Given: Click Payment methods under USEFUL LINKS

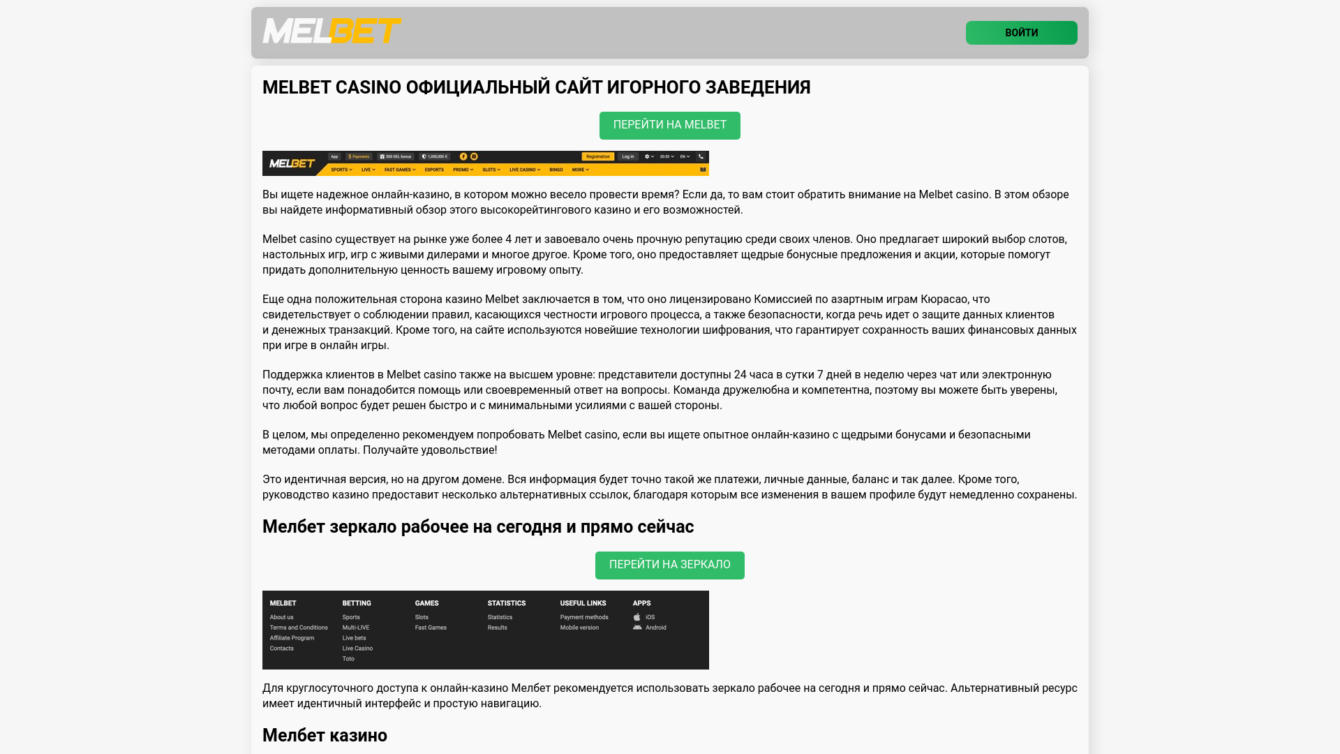Looking at the screenshot, I should pos(584,617).
